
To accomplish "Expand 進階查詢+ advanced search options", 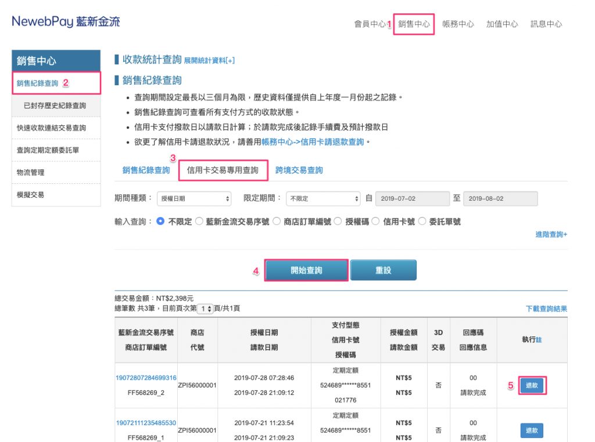I will click(551, 234).
